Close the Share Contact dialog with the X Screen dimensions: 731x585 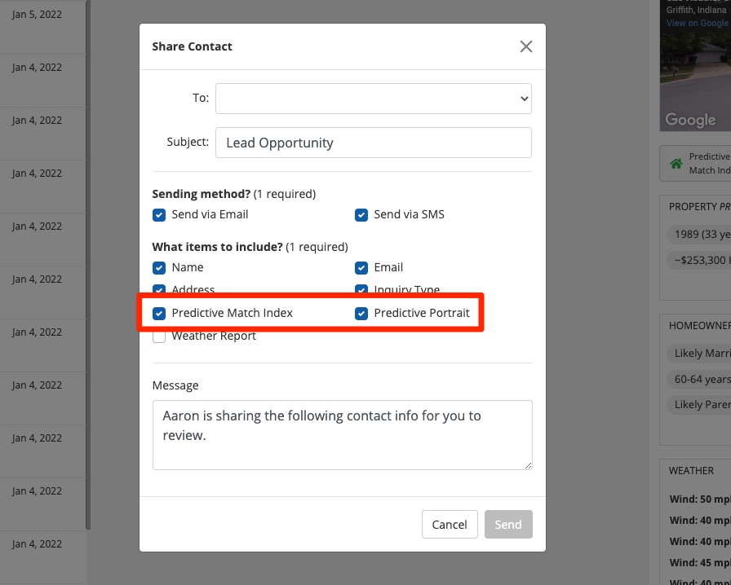coord(526,46)
